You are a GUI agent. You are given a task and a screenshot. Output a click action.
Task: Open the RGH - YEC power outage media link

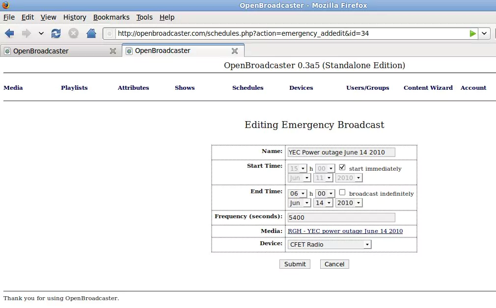[345, 231]
